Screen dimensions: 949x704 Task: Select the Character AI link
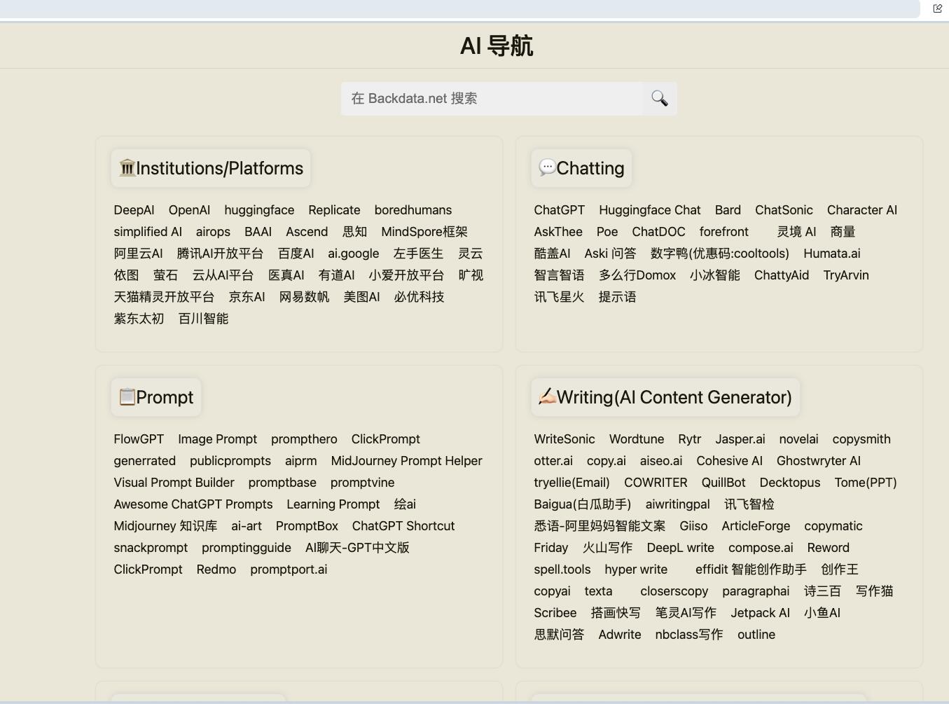[861, 210]
